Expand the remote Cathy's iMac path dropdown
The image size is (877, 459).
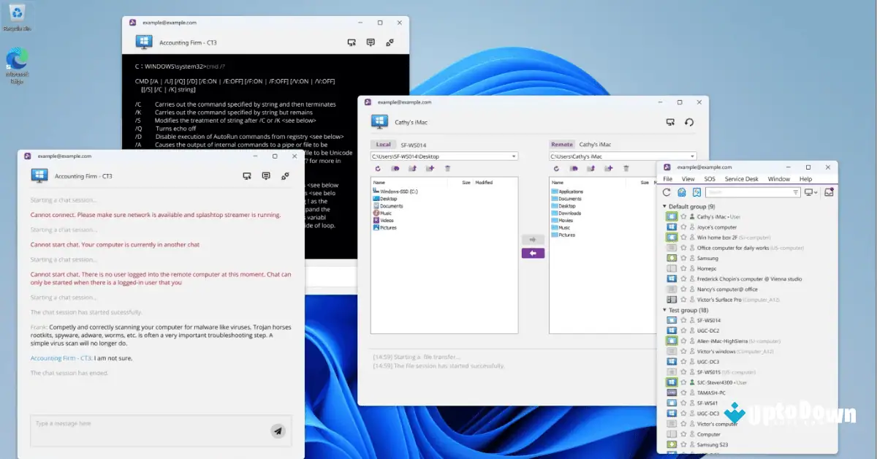[x=691, y=156]
